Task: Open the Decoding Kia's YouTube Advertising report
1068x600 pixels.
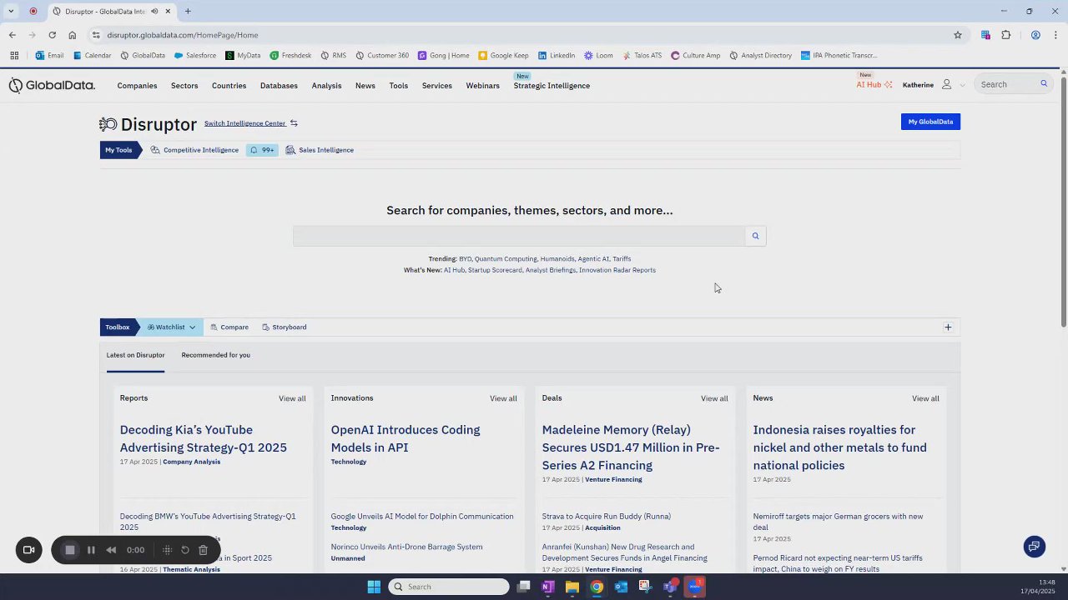Action: pyautogui.click(x=203, y=438)
